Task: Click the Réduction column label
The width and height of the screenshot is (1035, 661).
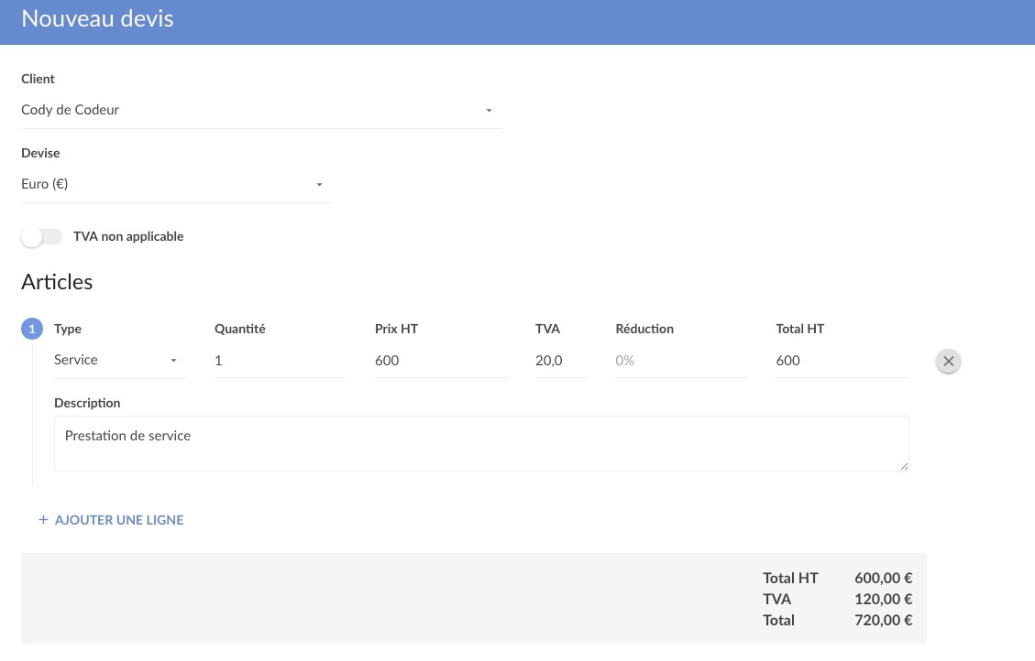Action: click(644, 329)
